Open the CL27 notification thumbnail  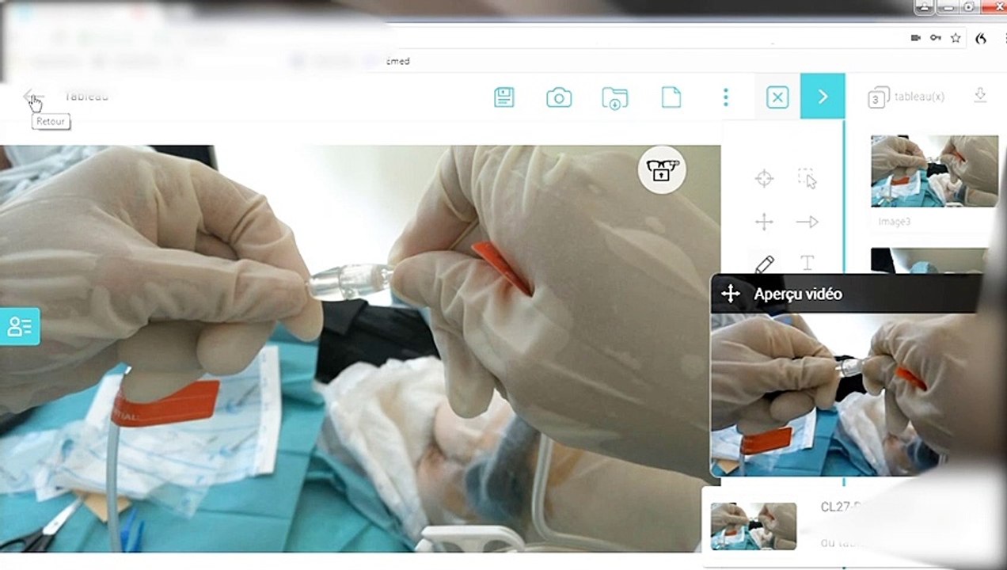pyautogui.click(x=754, y=526)
